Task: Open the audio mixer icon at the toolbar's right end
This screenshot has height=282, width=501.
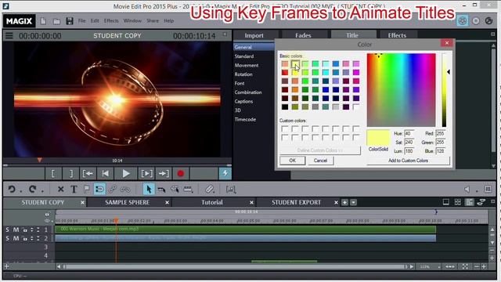Action: pos(488,190)
